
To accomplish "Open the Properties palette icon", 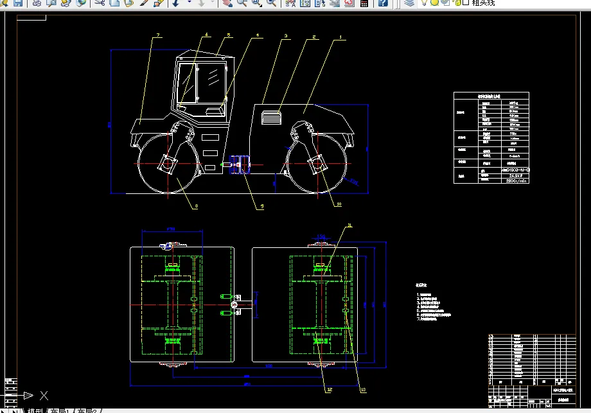I will click(290, 3).
